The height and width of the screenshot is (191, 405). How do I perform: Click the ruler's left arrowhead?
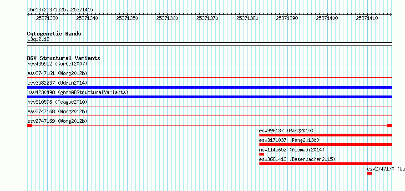click(x=28, y=14)
